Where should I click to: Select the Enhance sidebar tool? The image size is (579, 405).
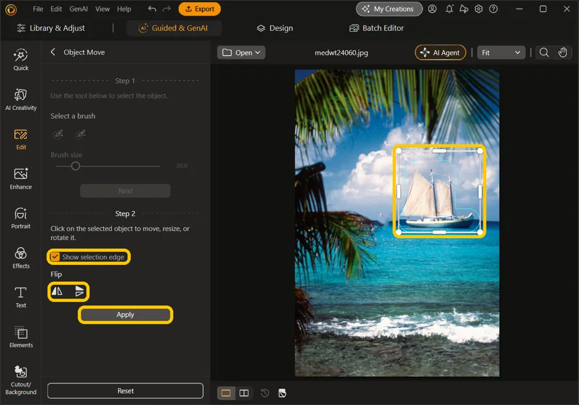(x=21, y=179)
